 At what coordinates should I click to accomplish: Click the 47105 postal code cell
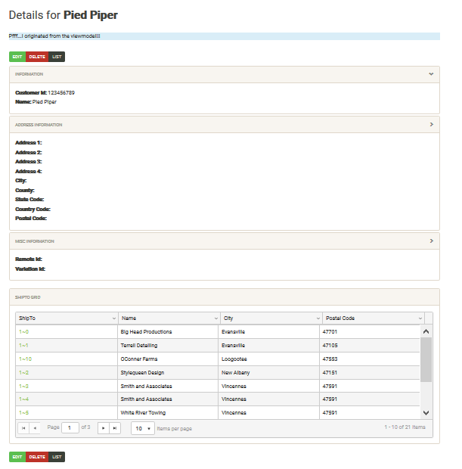(x=370, y=346)
